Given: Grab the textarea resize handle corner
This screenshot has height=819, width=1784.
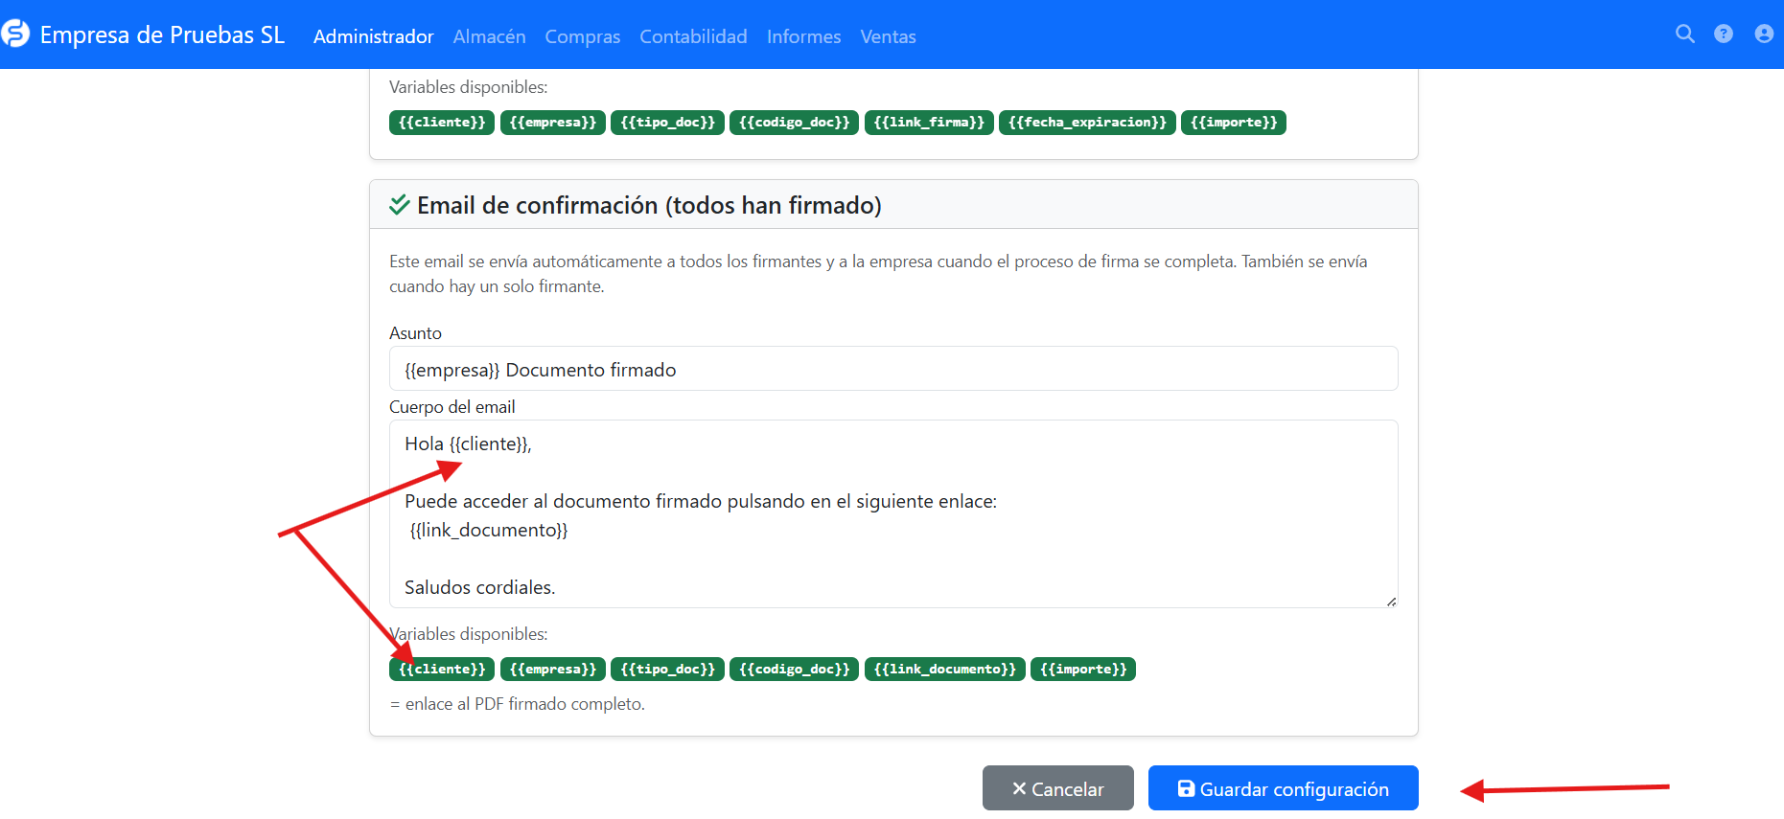Looking at the screenshot, I should [x=1391, y=602].
